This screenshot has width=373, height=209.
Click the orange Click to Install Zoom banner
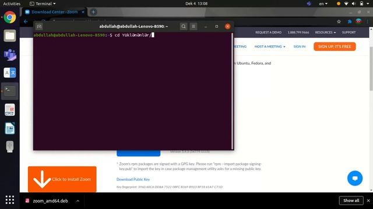coord(62,179)
